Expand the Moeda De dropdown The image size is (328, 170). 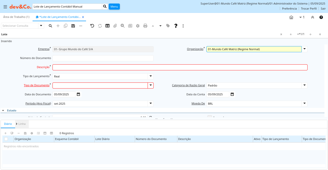[x=305, y=103]
